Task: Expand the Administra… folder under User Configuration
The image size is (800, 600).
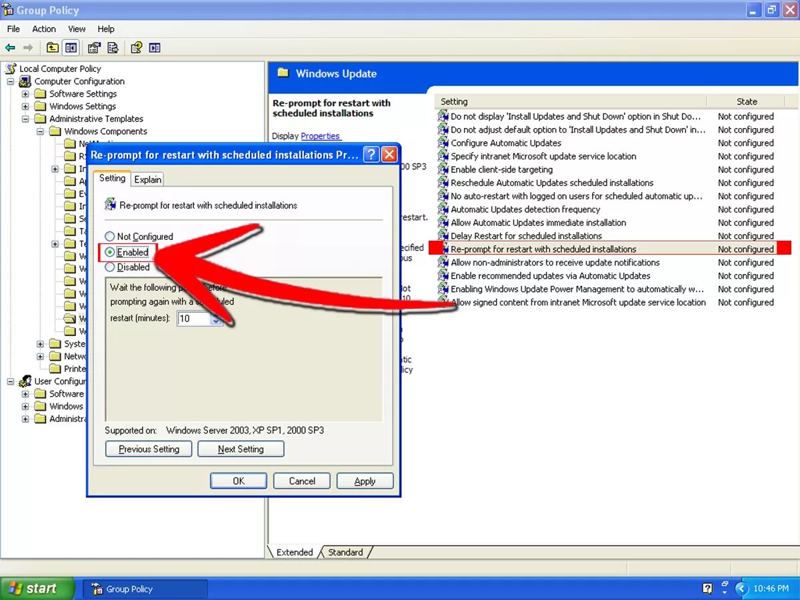Action: pos(25,419)
